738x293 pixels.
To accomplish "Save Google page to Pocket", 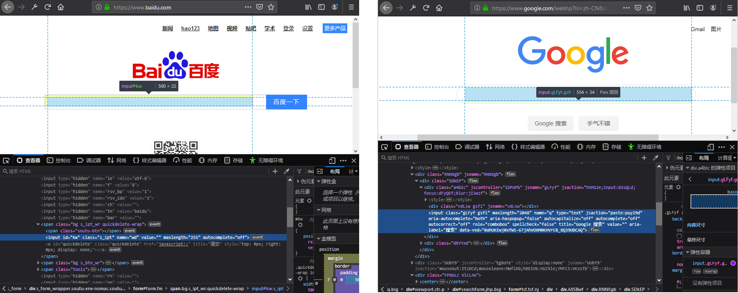I will point(638,8).
